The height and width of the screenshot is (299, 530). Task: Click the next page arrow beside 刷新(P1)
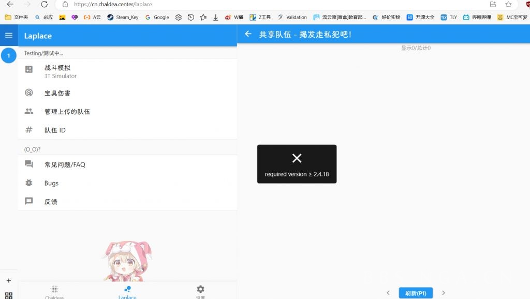(444, 292)
